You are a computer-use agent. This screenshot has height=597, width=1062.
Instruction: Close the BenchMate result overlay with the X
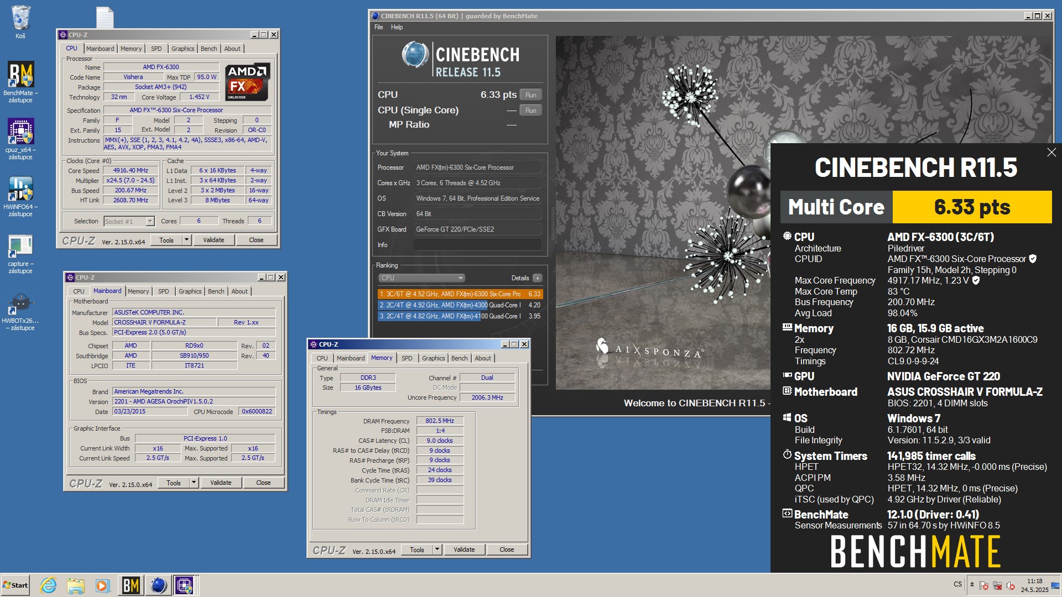[1051, 152]
